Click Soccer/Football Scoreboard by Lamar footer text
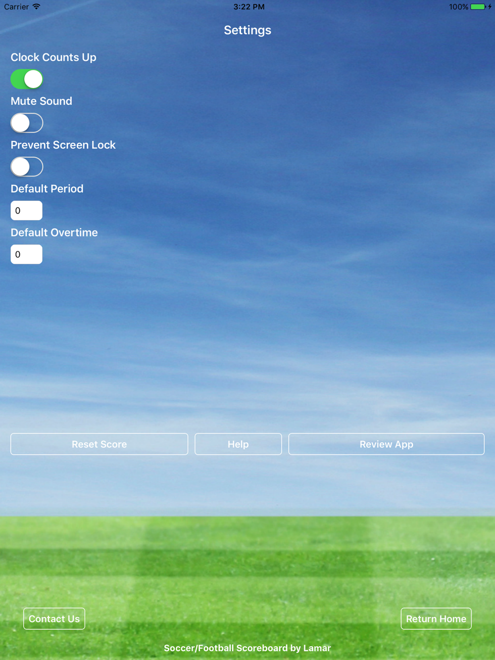The height and width of the screenshot is (660, 495). click(247, 648)
